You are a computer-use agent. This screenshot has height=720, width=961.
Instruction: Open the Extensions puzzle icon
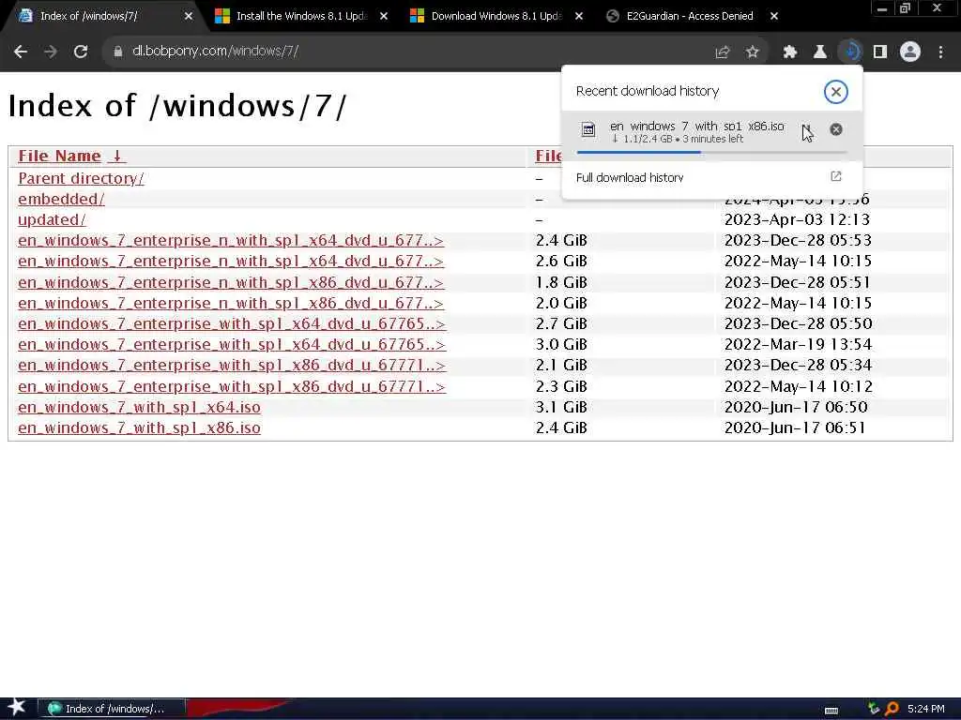point(790,52)
